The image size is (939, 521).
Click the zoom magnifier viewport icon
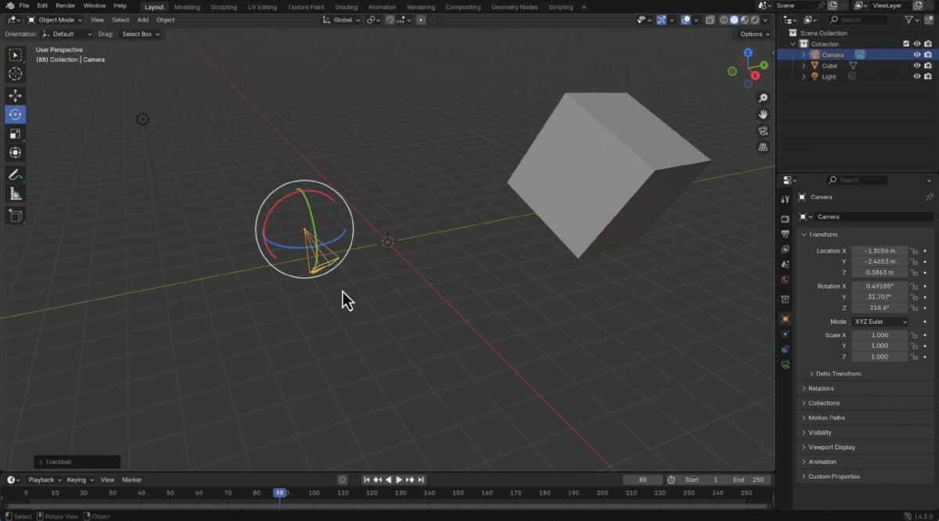[x=763, y=99]
